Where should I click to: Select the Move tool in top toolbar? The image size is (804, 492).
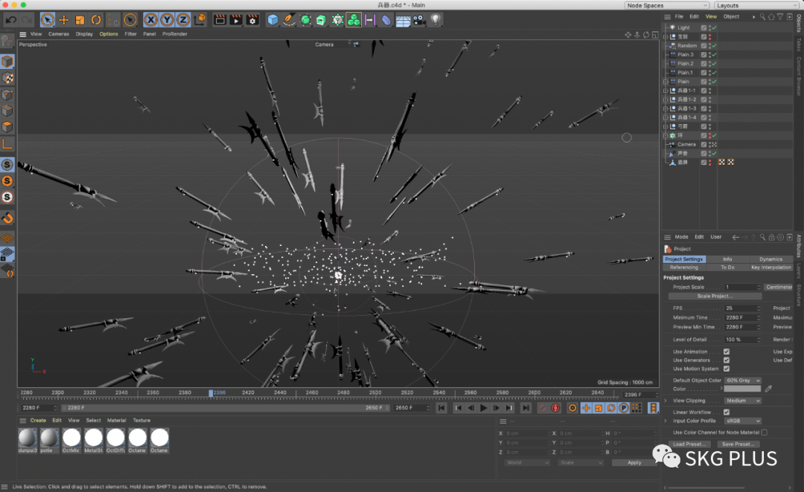click(x=63, y=20)
